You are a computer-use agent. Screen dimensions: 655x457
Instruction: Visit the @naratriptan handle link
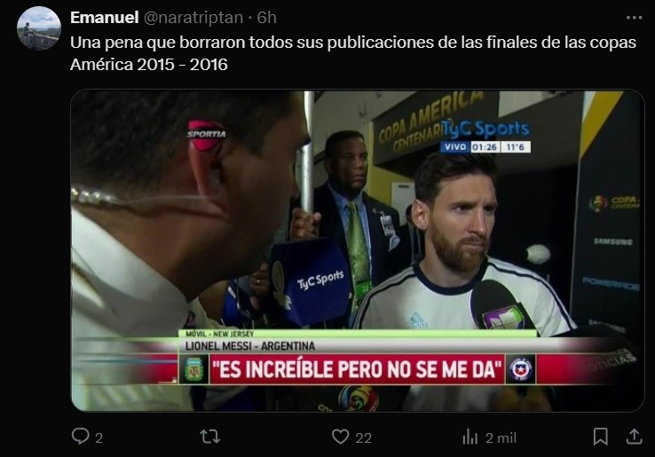click(x=193, y=18)
